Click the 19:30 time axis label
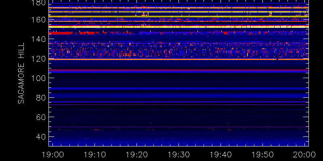 tap(178, 155)
